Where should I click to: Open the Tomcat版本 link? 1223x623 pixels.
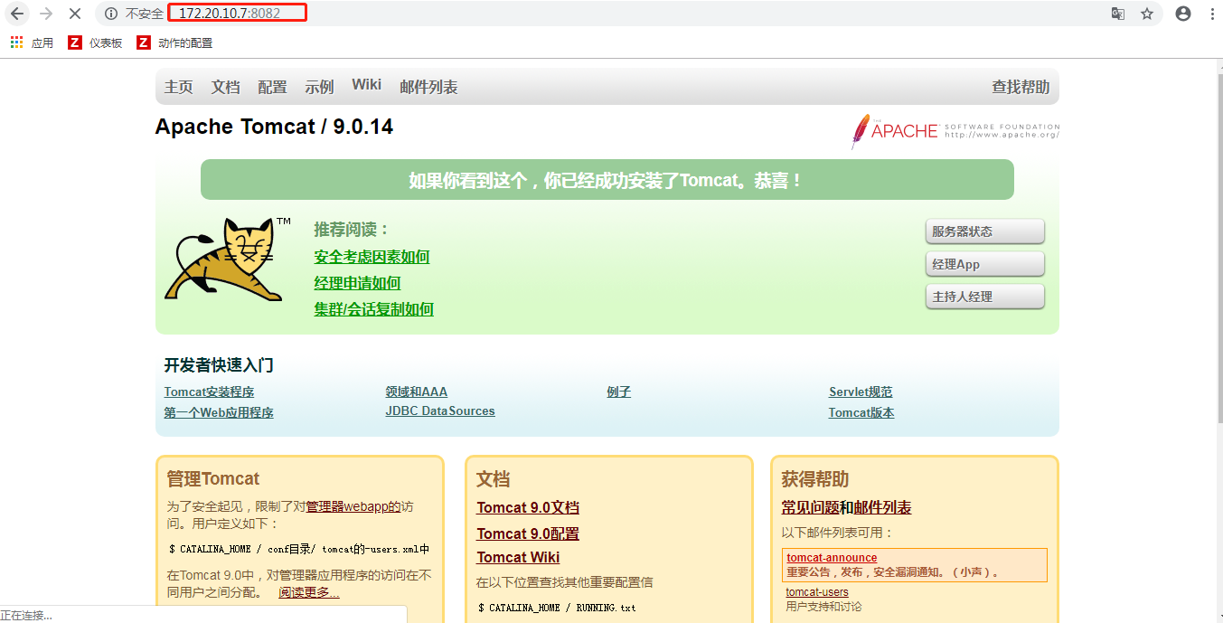point(861,412)
